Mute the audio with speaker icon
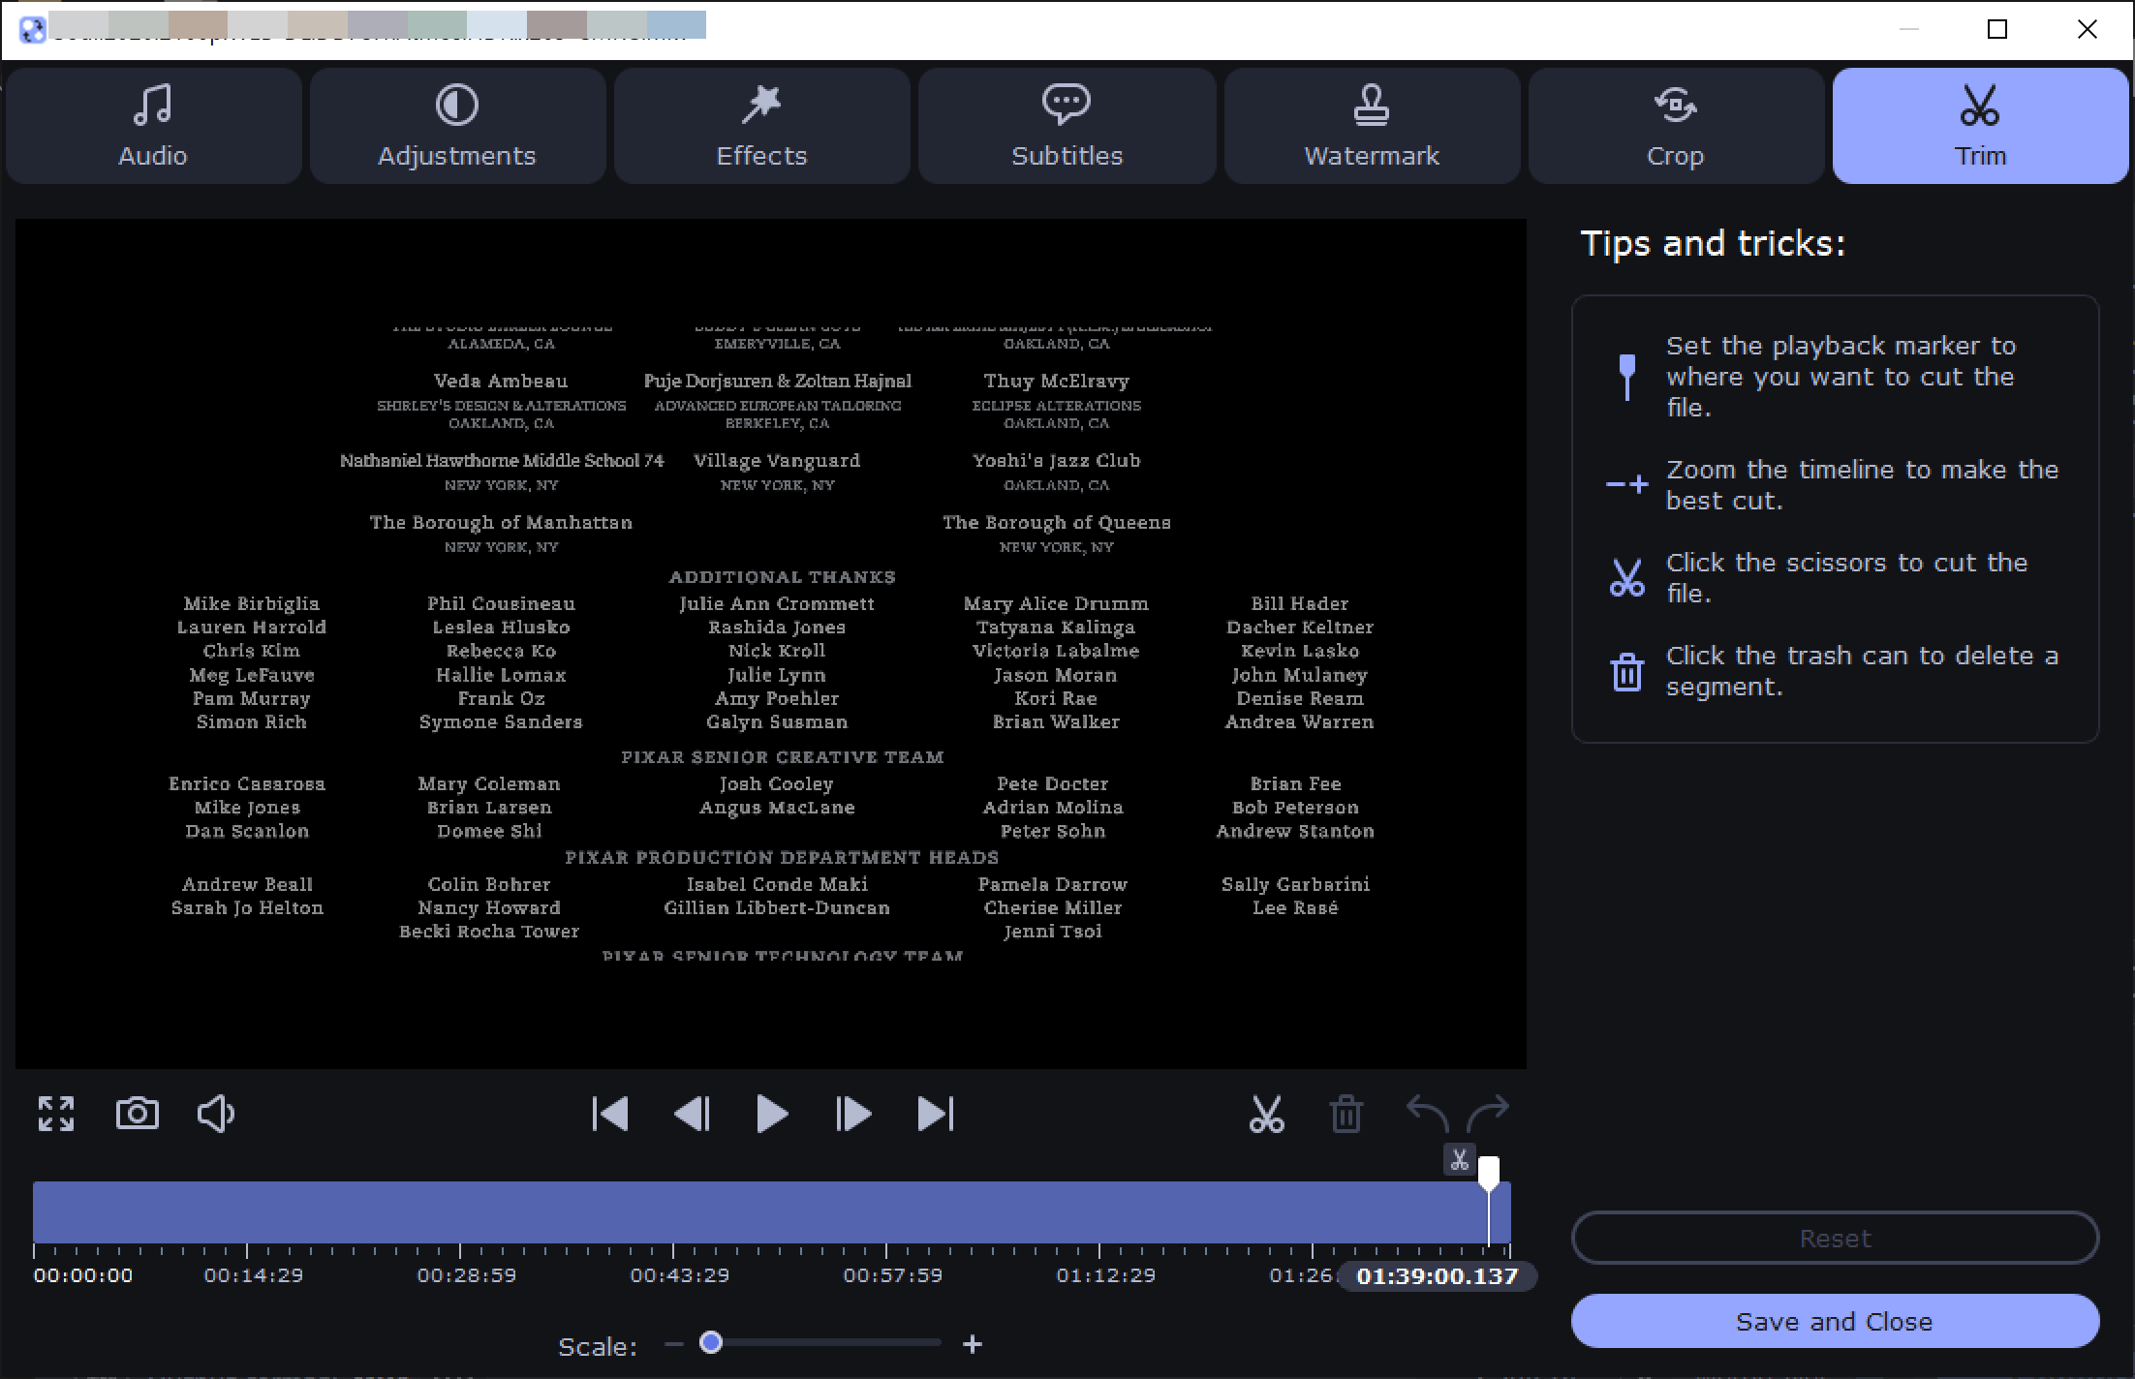 point(216,1114)
